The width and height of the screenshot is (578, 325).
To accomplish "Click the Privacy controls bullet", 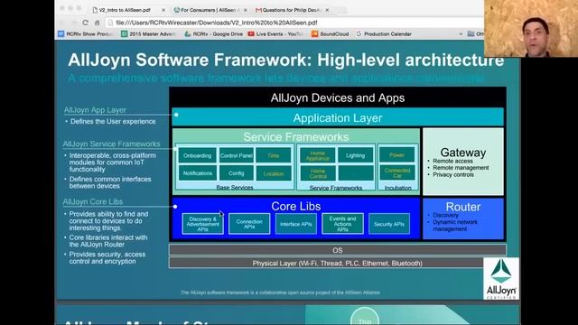I will (453, 174).
